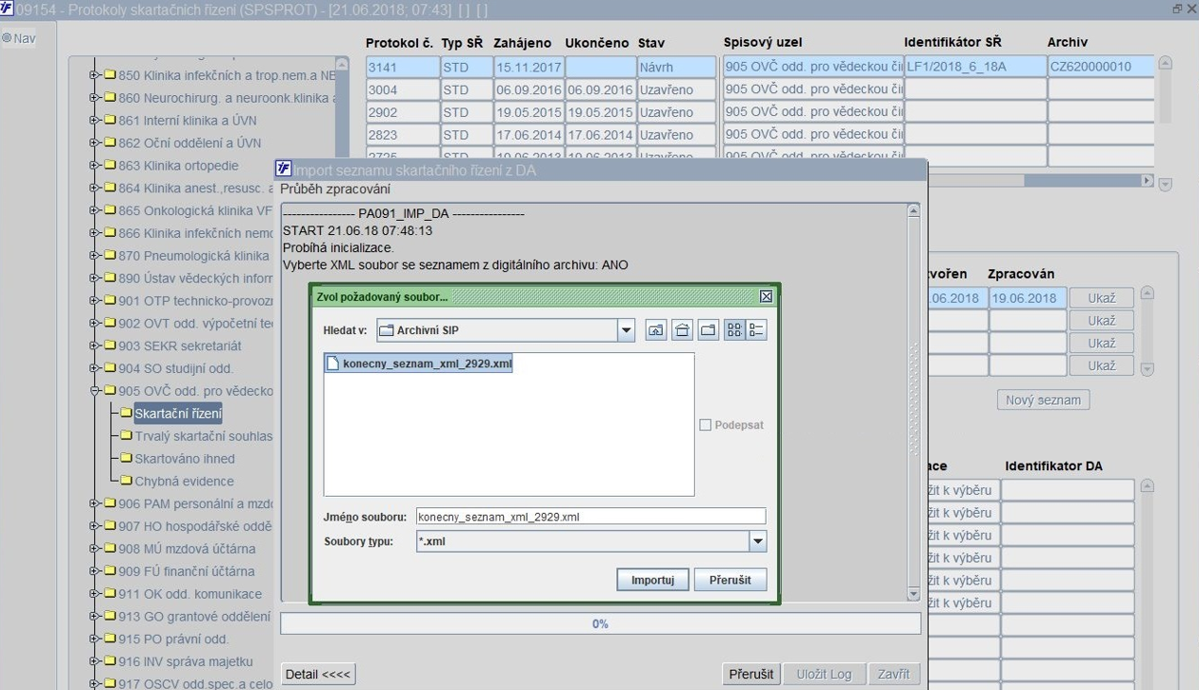
Task: Expand the 906 PAM personální node
Action: (x=94, y=504)
